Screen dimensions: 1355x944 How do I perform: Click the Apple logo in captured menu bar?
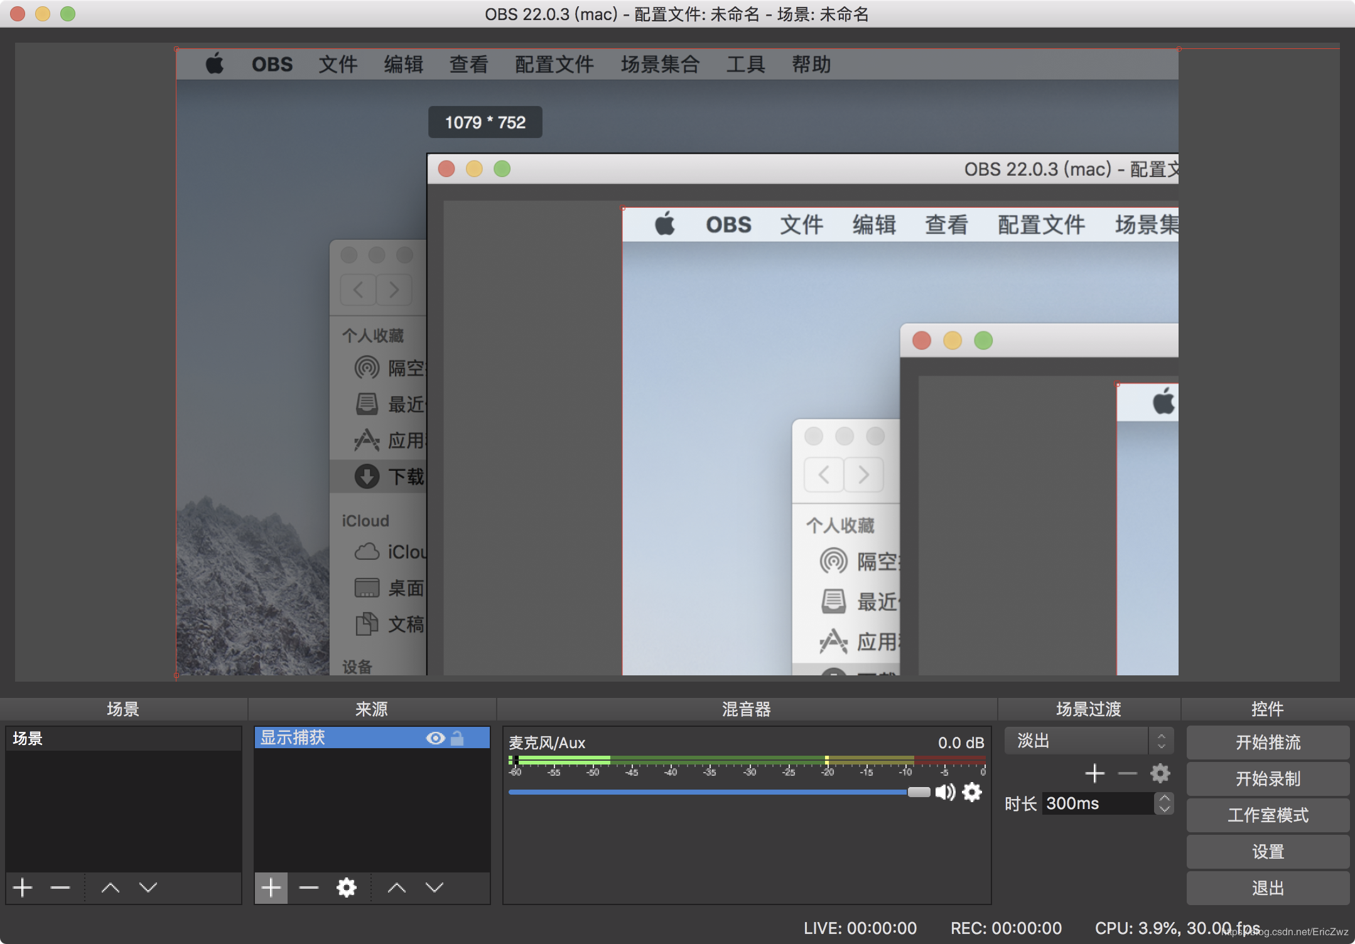pos(215,64)
